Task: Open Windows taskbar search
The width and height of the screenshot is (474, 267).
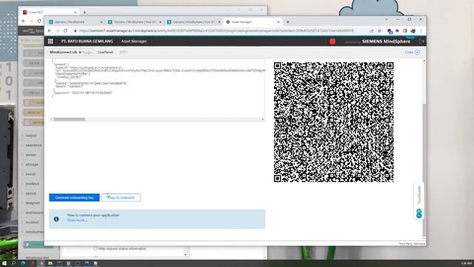Action: 13,263
